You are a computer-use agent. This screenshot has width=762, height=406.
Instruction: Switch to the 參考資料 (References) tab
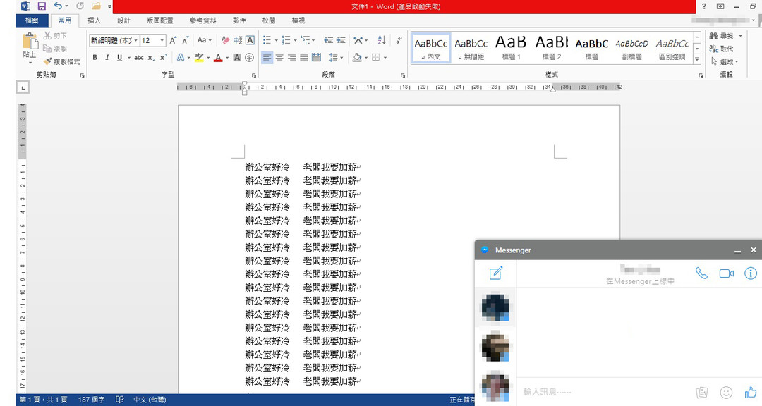[202, 20]
